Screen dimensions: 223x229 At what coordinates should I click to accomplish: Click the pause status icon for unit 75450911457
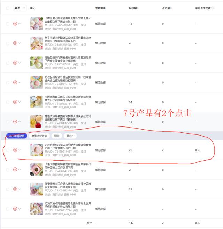click(15, 150)
